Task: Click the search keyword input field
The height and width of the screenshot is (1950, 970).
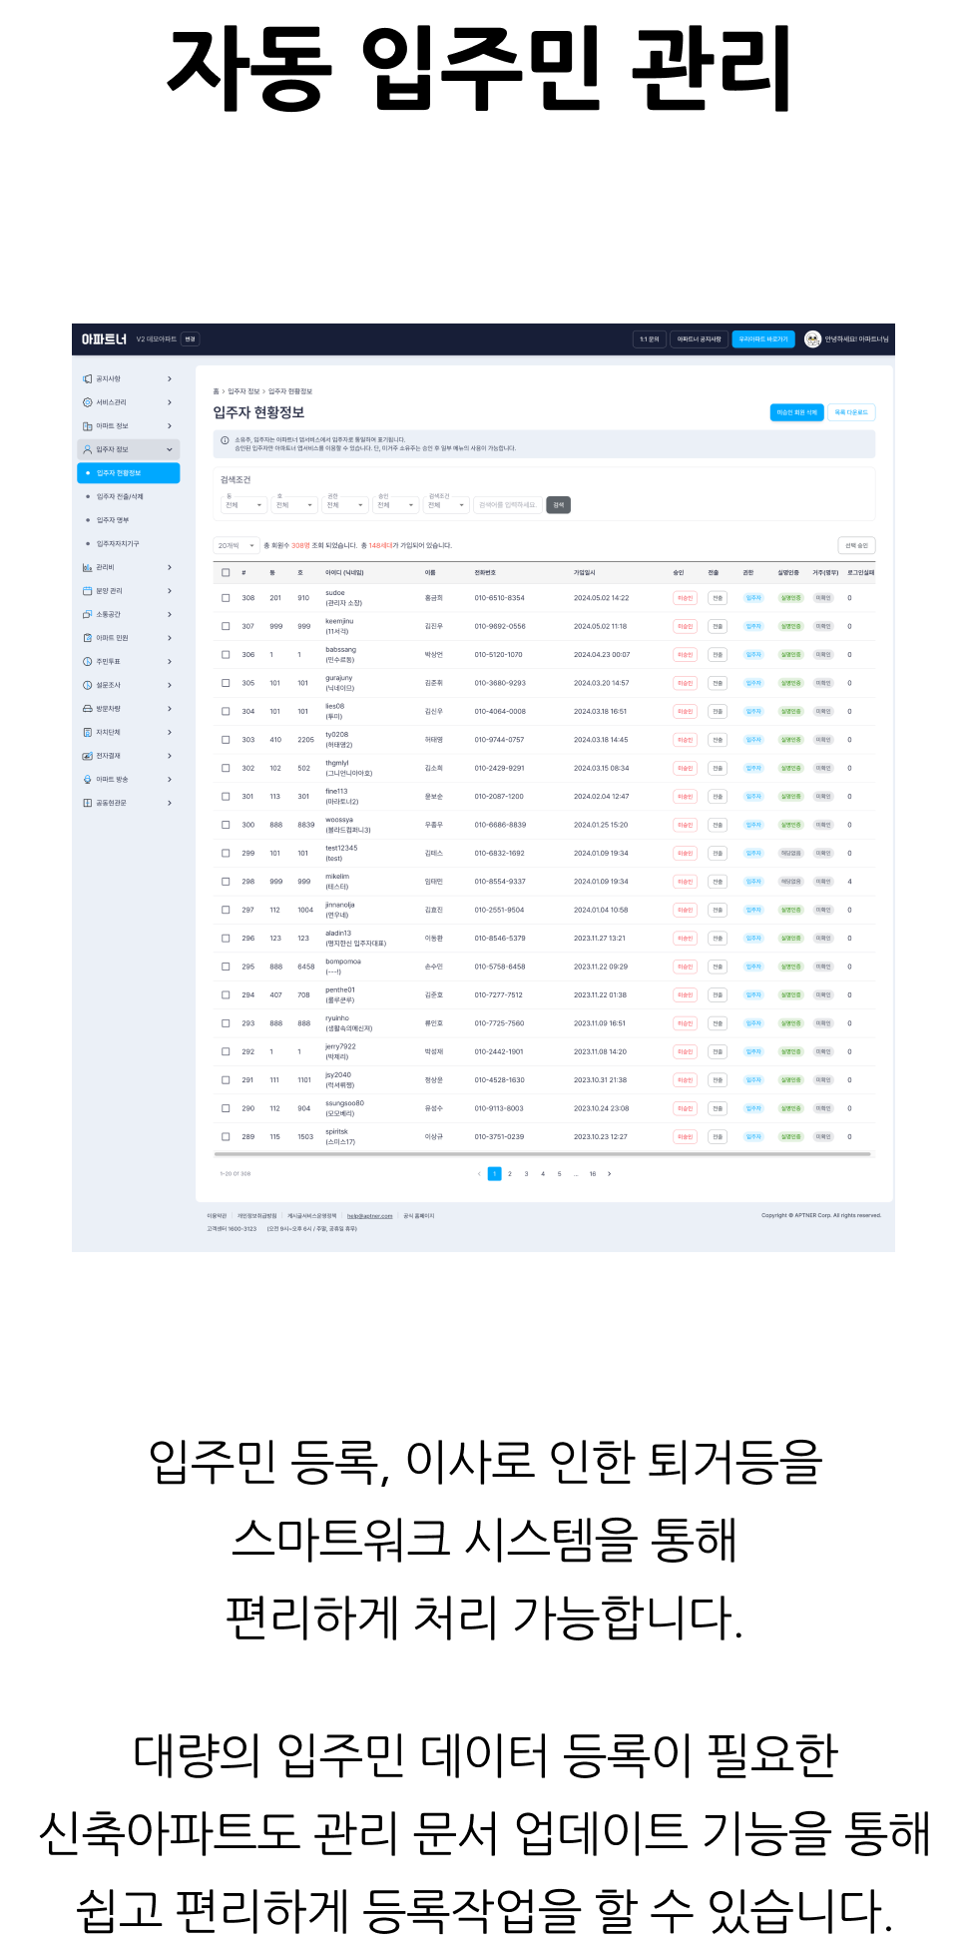Action: tap(508, 505)
